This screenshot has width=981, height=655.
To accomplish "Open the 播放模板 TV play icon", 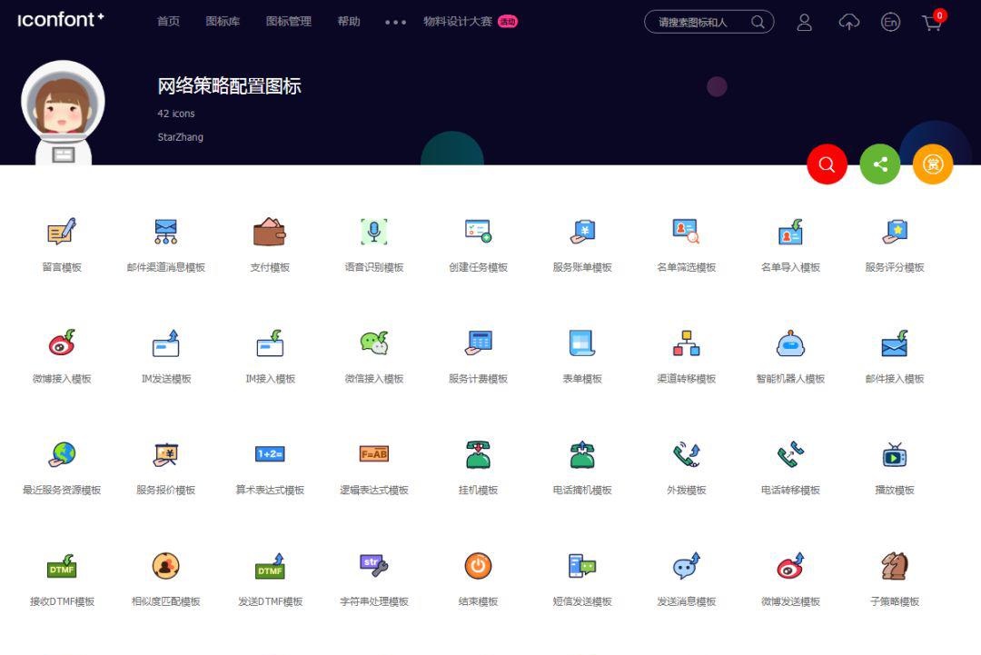I will pyautogui.click(x=895, y=454).
